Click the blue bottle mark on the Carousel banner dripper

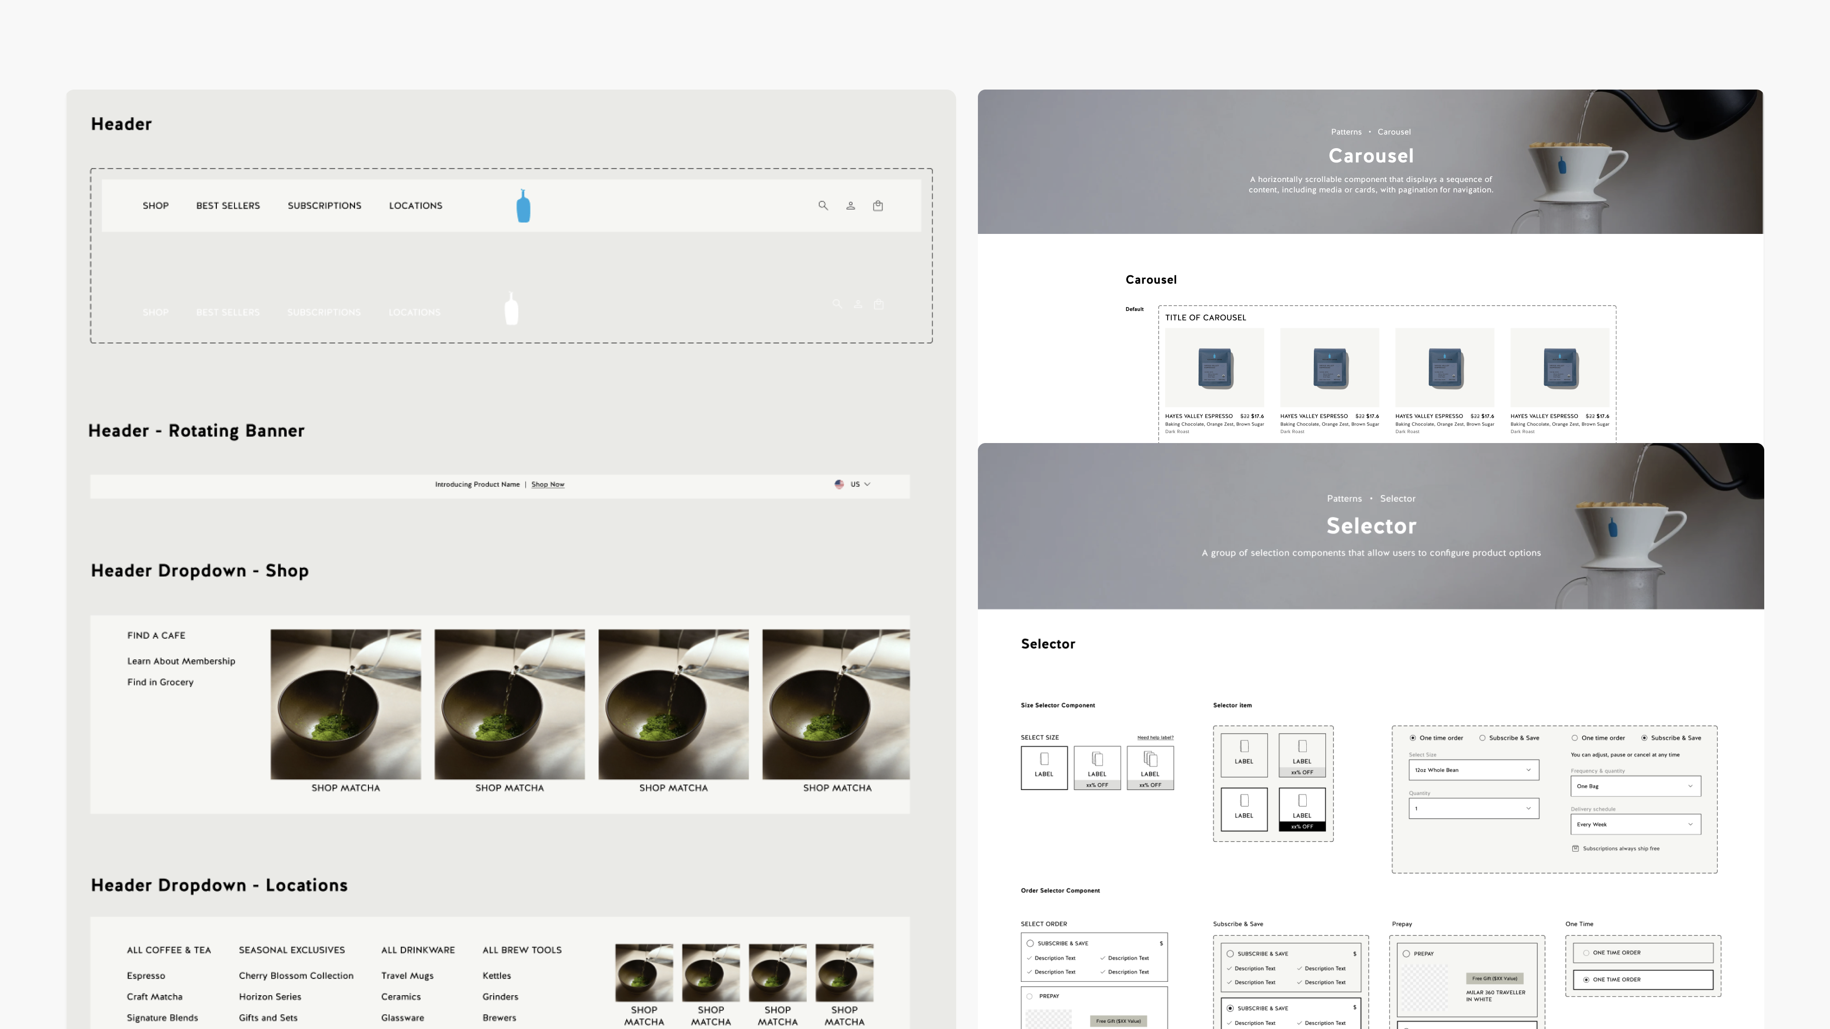click(x=1562, y=165)
